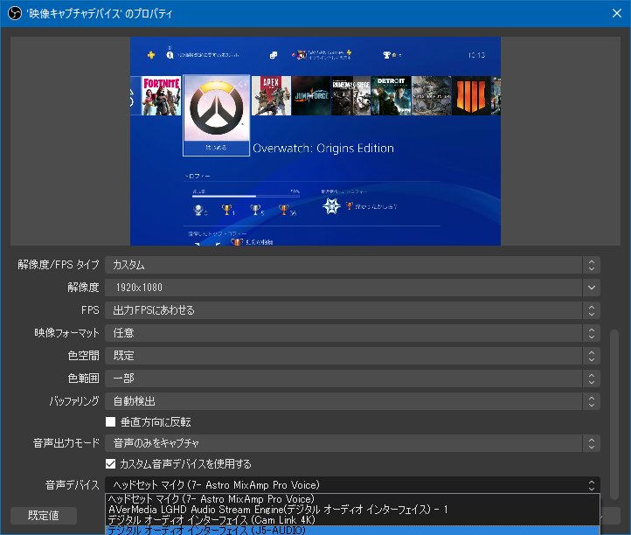Viewport: 631px width, 535px height.
Task: Select ヘッドセット マイク Astro MixAmp Pro Voice option
Action: (352, 499)
